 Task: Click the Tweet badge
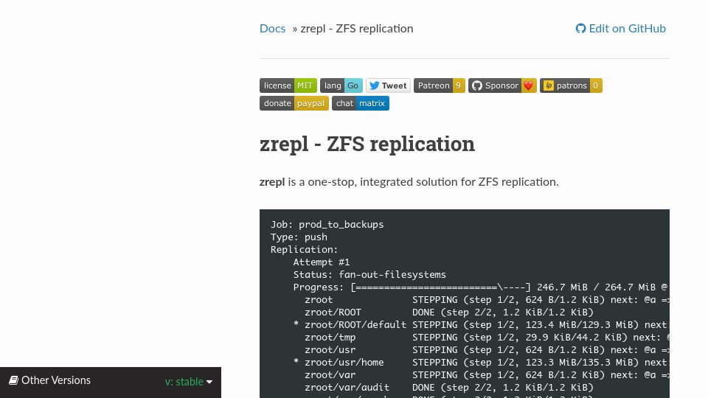coord(389,85)
